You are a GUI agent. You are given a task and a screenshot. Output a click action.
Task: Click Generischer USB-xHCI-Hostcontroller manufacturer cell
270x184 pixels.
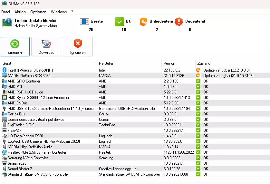(x=127, y=109)
